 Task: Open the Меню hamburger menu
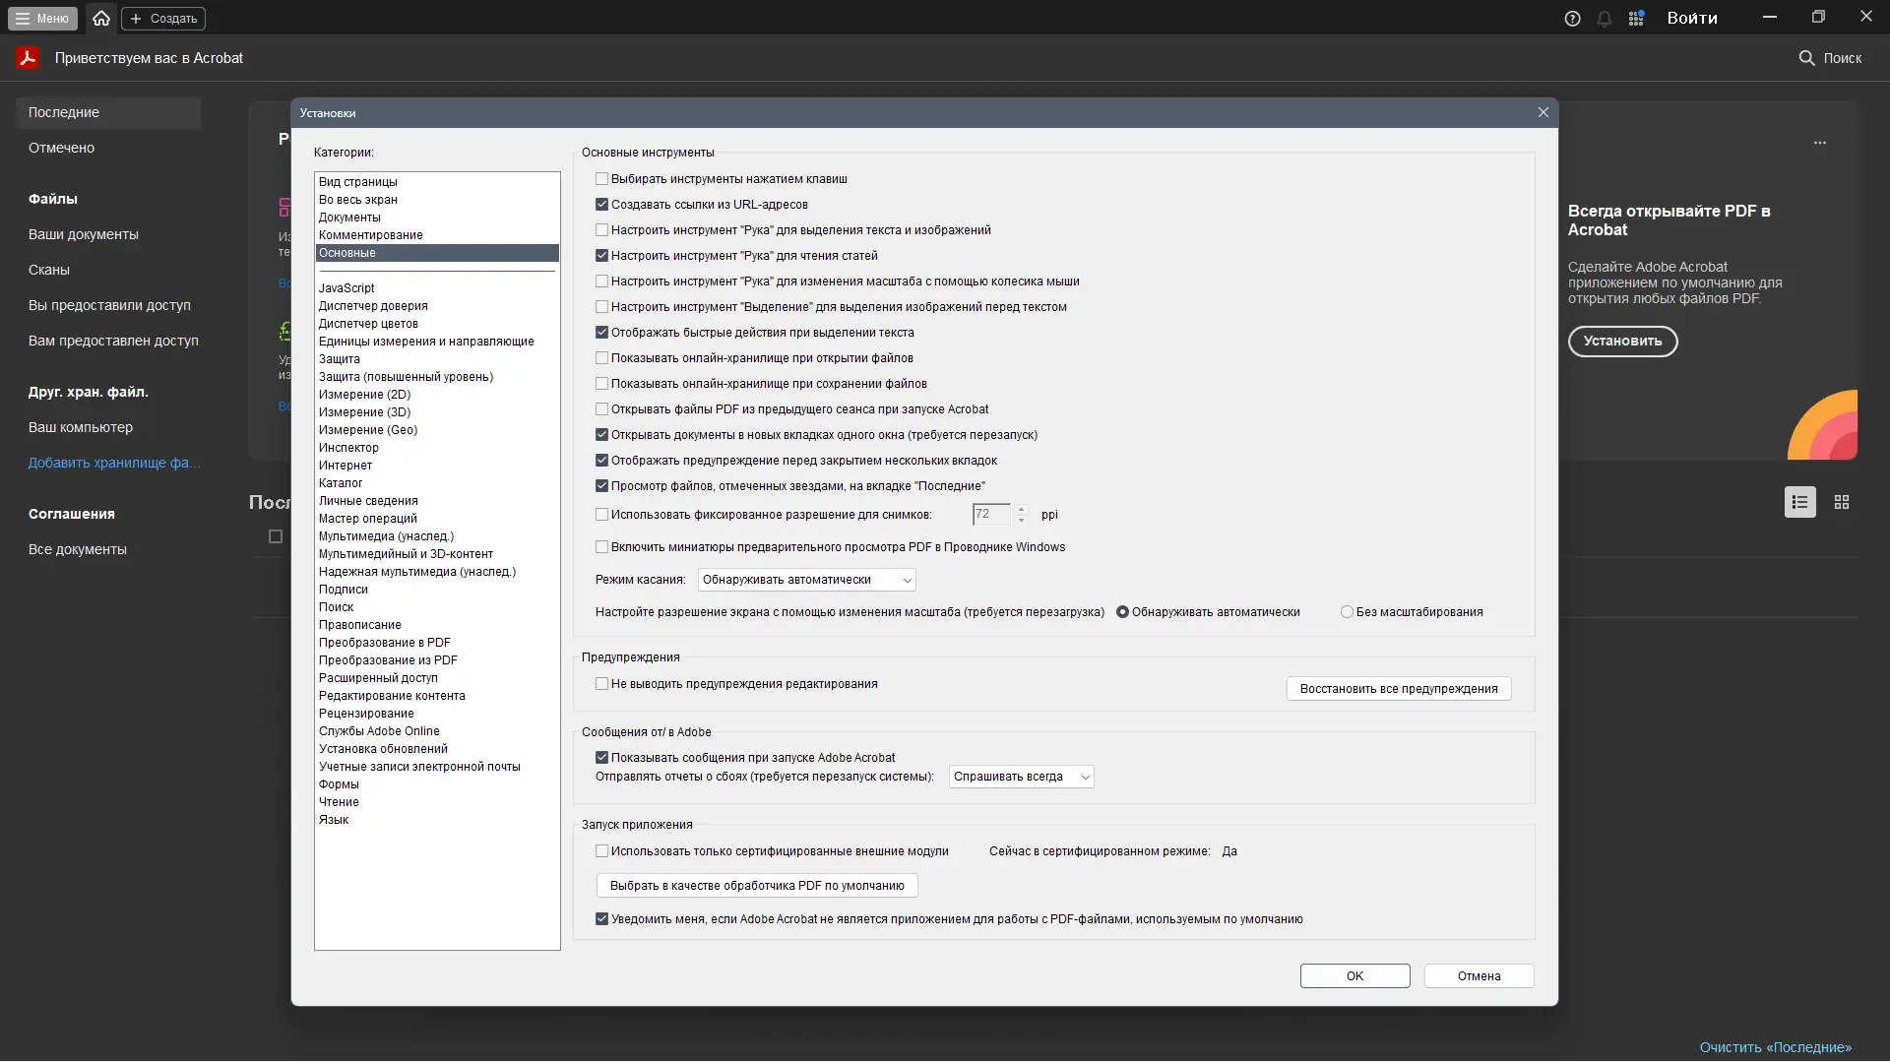[x=42, y=18]
